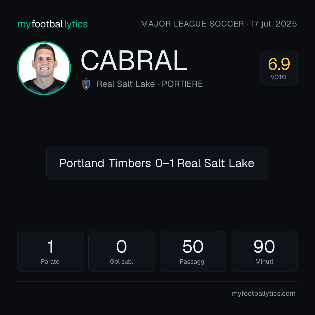Select the VOTO label under the rating
This screenshot has width=315, height=315.
click(x=279, y=77)
